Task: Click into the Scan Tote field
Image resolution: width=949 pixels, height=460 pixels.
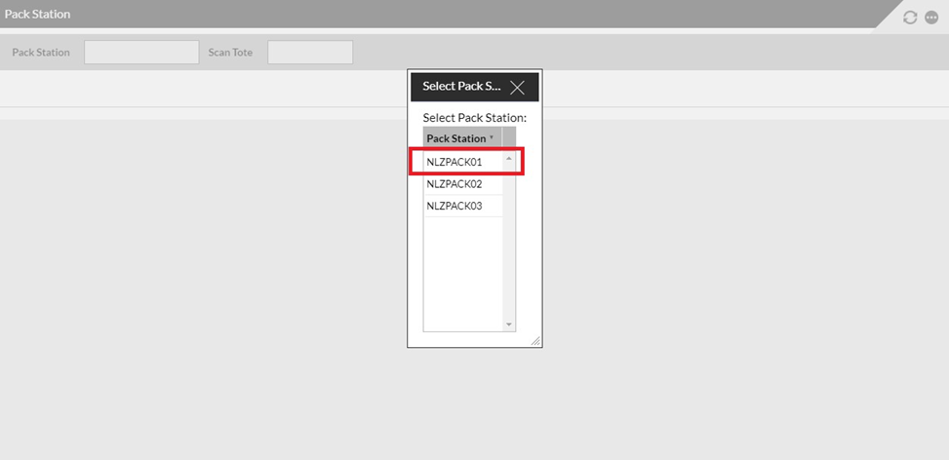Action: point(310,53)
